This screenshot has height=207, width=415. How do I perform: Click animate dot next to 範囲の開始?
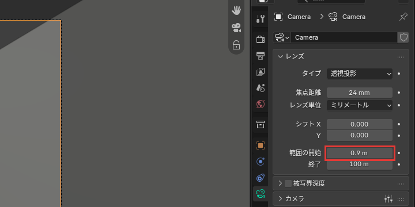point(399,153)
